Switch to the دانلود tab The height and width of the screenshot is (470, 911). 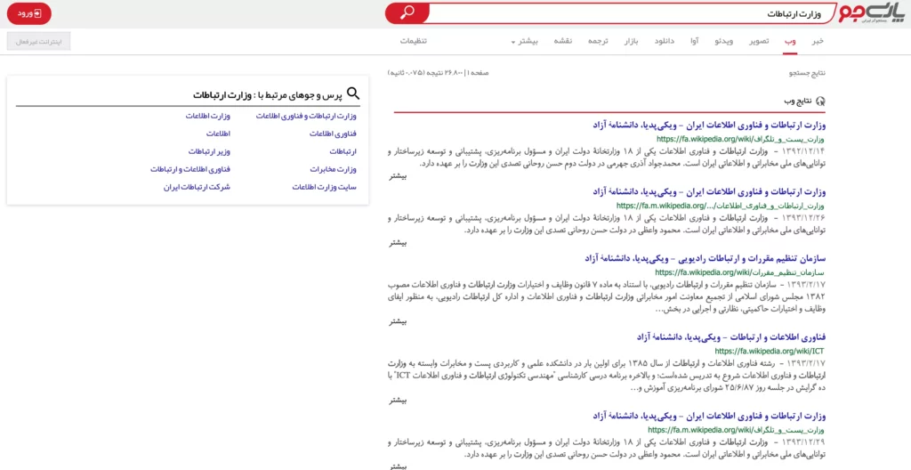pos(664,41)
